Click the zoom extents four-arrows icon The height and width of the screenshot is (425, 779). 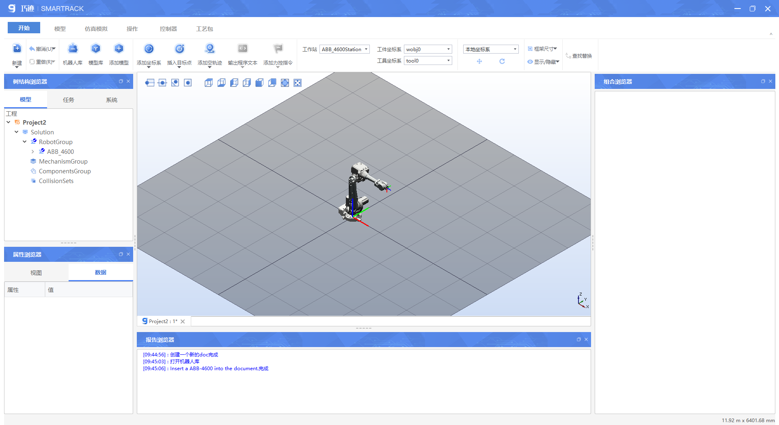coord(298,83)
